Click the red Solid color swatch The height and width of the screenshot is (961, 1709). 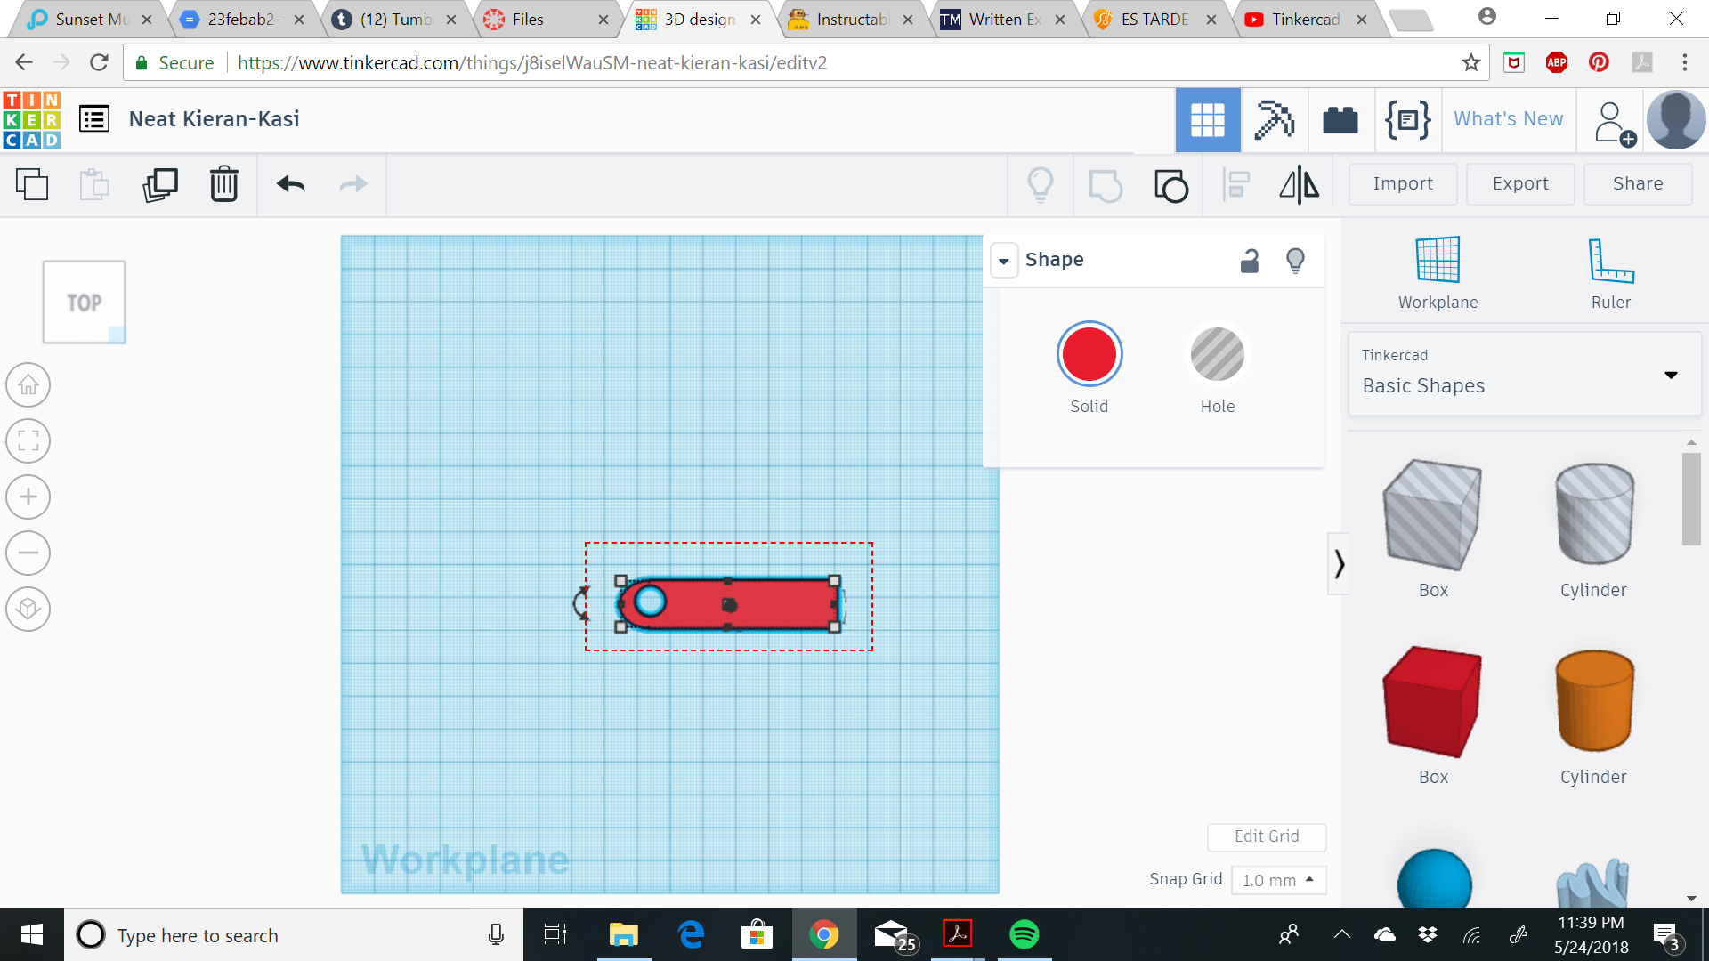click(x=1088, y=354)
